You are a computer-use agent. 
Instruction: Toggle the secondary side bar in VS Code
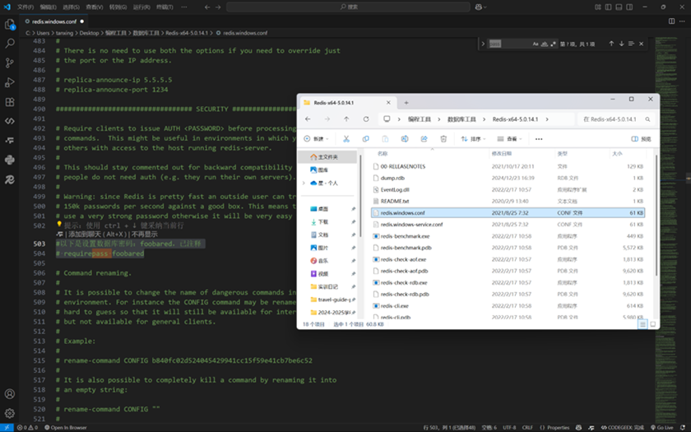629,7
